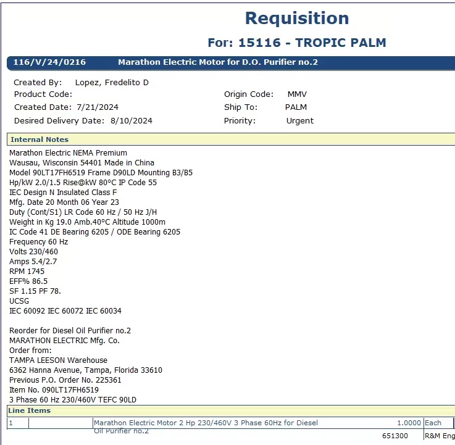Collapse the Line Items section header
This screenshot has height=445, width=455.
pos(30,410)
